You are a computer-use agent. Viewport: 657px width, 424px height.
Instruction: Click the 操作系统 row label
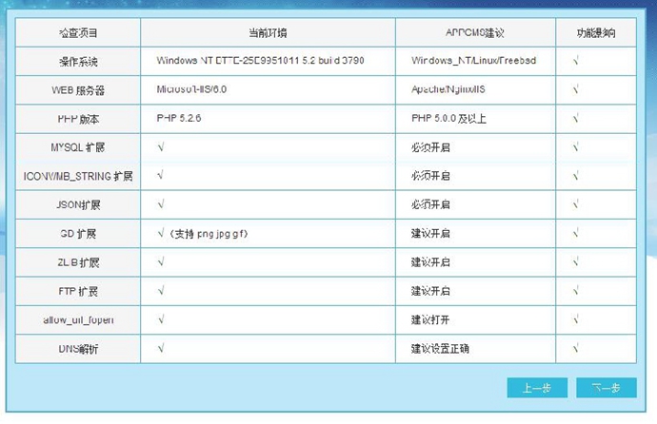pos(78,62)
